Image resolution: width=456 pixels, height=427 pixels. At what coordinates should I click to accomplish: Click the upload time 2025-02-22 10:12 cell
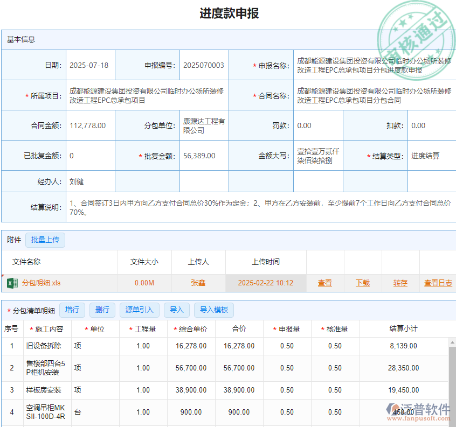tap(266, 282)
